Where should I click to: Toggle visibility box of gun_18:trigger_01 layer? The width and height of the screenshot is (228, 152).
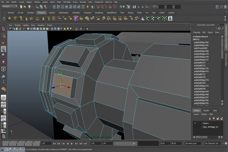pyautogui.click(x=195, y=127)
